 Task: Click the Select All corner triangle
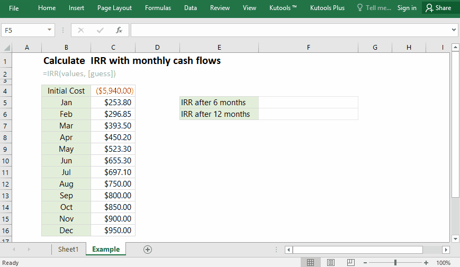coord(6,48)
